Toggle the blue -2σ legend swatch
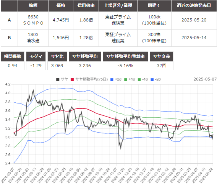The image size is (217, 184). (152, 80)
